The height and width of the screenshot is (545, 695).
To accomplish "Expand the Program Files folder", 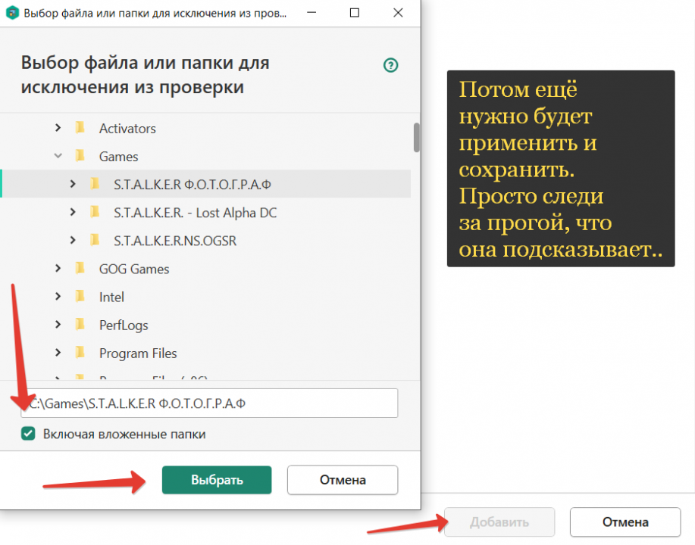I will tap(58, 353).
